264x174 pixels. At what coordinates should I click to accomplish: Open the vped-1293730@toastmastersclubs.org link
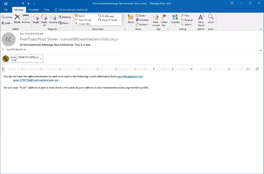36,80
